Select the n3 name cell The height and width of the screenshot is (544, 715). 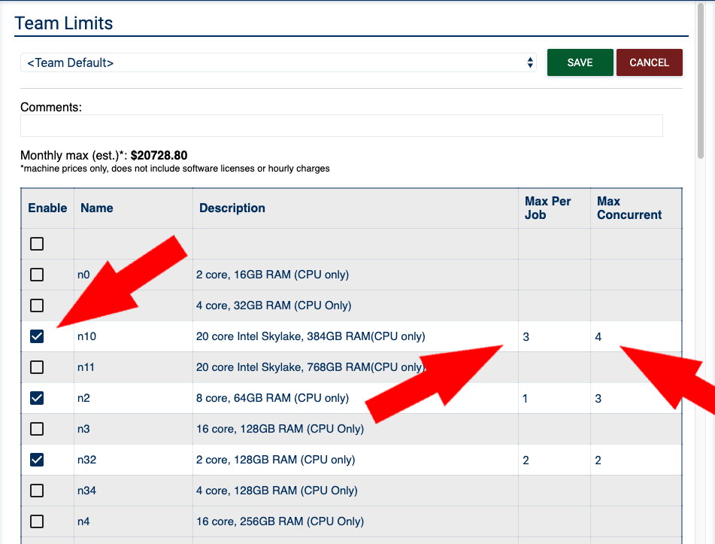tap(83, 429)
